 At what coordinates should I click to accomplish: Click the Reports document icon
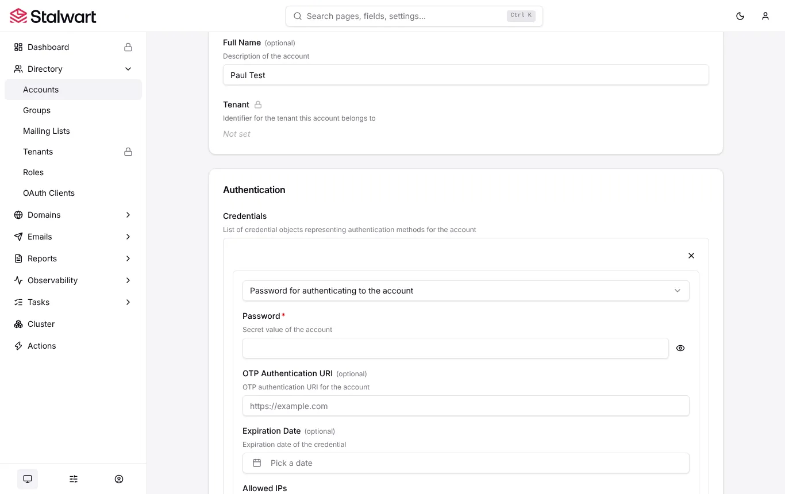pos(18,258)
